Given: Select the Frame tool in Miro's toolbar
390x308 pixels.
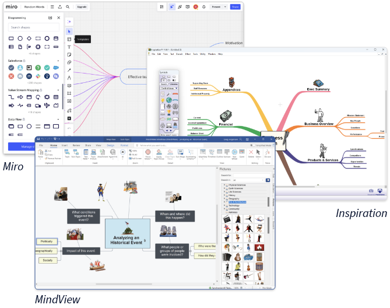Looking at the screenshot, I should pyautogui.click(x=69, y=93).
